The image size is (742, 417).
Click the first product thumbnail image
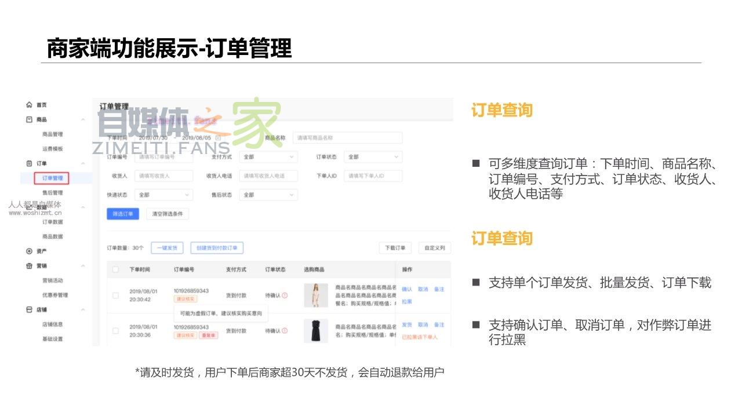316,295
